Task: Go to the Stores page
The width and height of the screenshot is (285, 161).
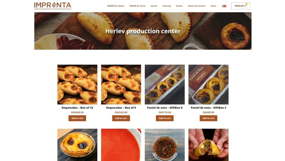Action: point(154,6)
